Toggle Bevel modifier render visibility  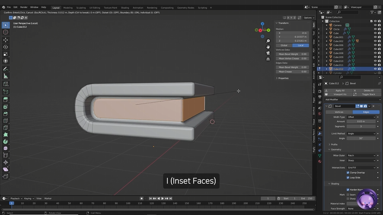click(365, 106)
